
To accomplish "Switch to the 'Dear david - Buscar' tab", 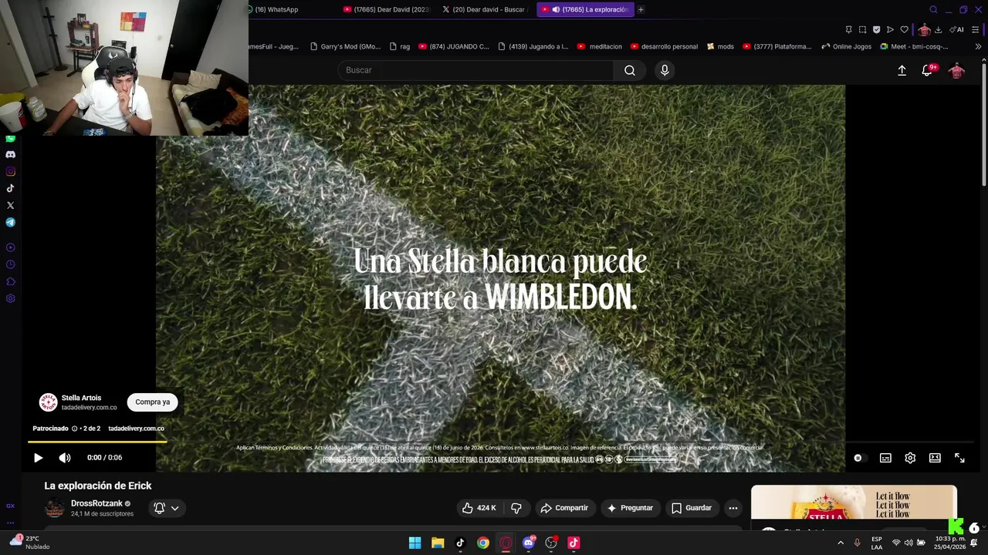I will click(486, 9).
